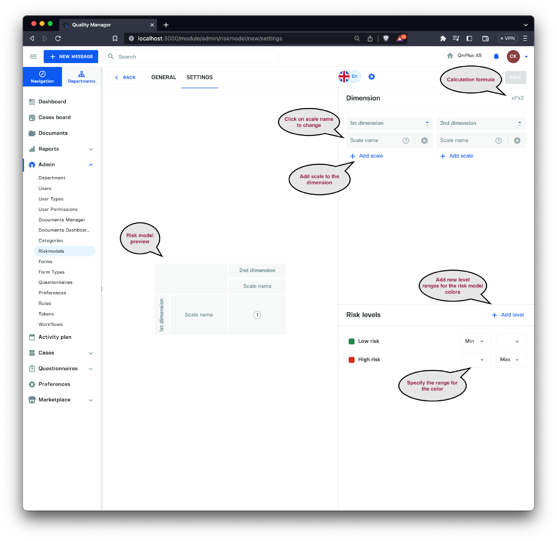Remove the 1st dimension scale name

click(424, 140)
